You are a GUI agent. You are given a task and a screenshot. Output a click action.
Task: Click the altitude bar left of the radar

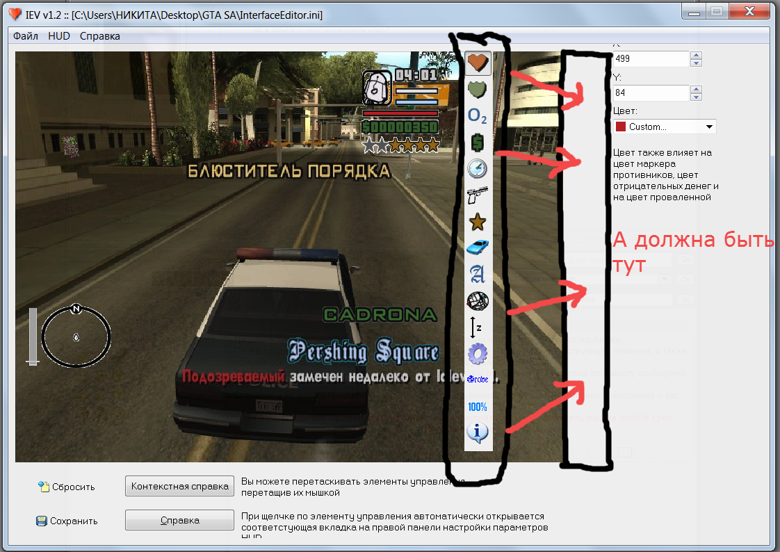point(33,336)
